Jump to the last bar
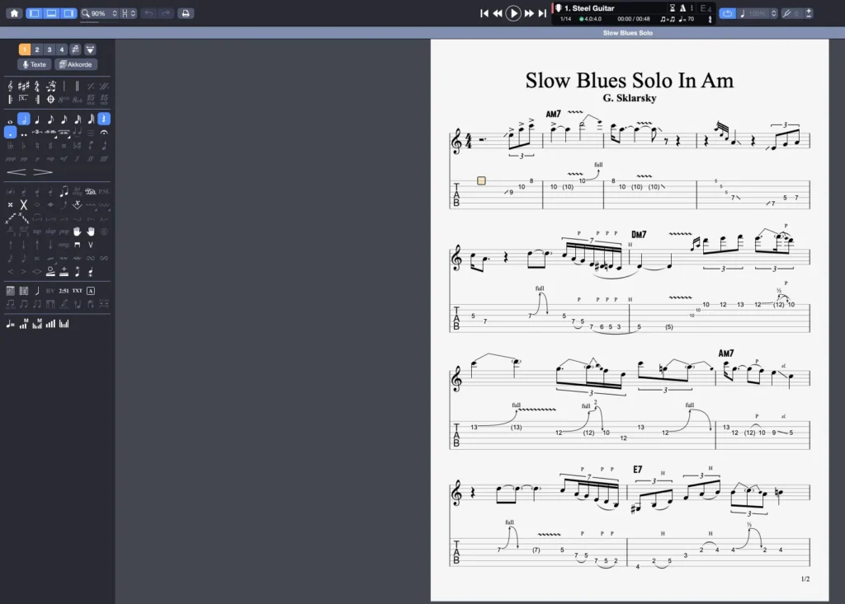The image size is (845, 604). point(542,13)
